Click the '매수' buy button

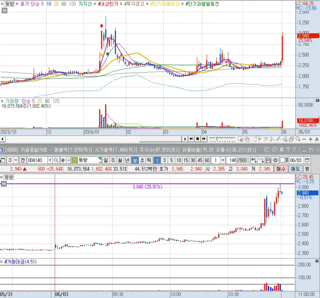[x=281, y=169]
